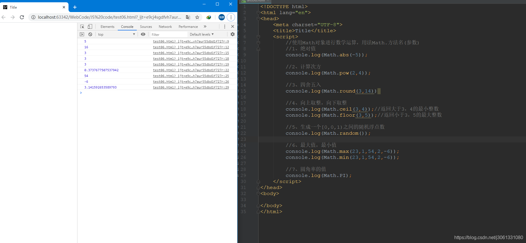This screenshot has height=243, width=526.
Task: Click the Math.PI code line
Action: click(x=319, y=176)
